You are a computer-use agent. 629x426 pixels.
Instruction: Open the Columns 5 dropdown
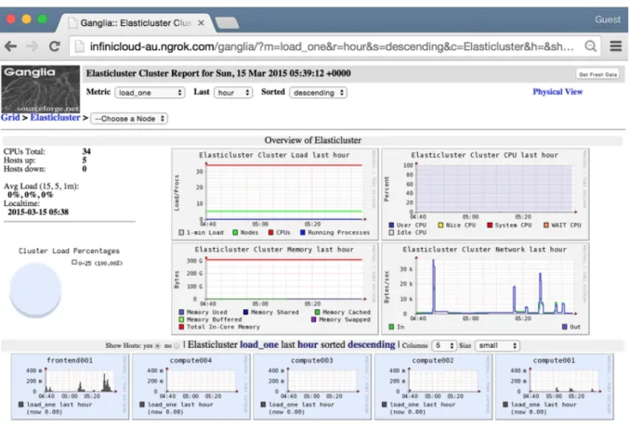click(x=444, y=345)
